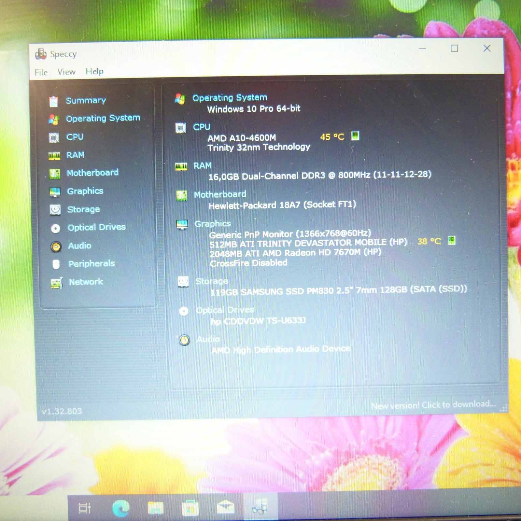This screenshot has width=521, height=521.
Task: Open Microsoft Store from the taskbar
Action: pos(190,508)
